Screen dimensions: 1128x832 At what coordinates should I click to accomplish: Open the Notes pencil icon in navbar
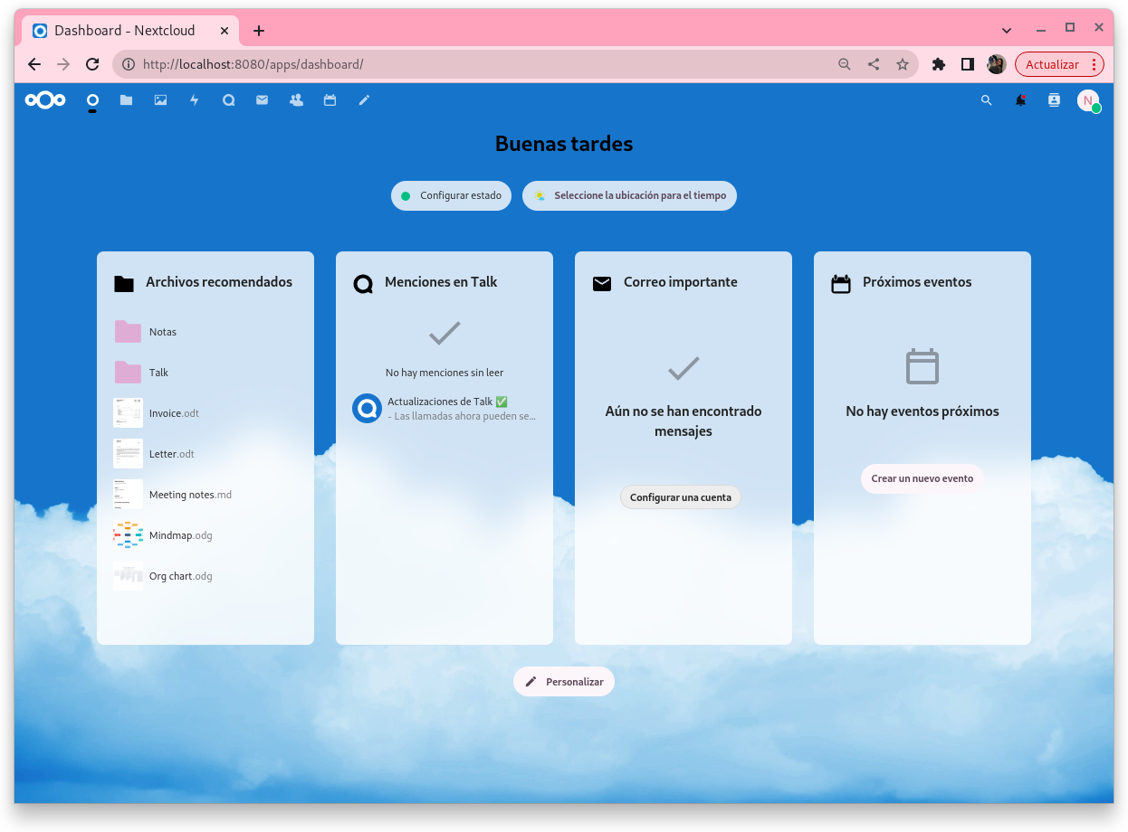pos(364,100)
